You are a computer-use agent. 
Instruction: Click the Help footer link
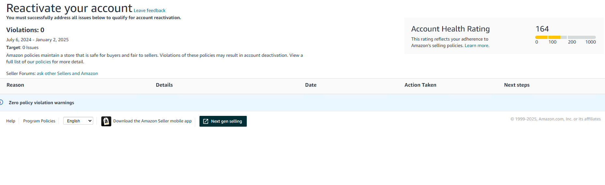(x=11, y=121)
